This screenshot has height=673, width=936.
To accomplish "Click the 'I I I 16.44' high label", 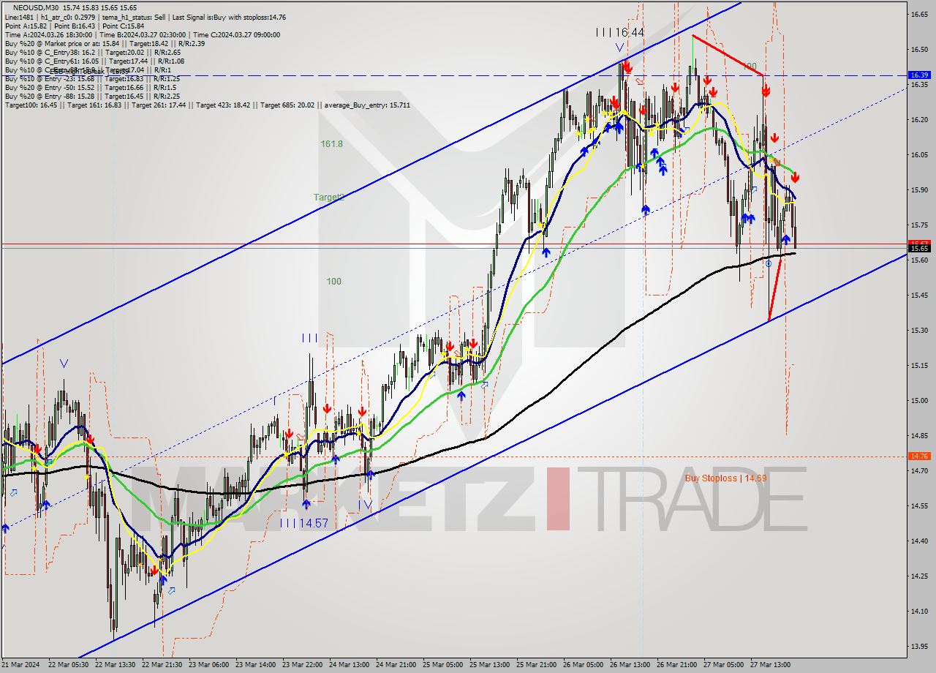I will pyautogui.click(x=620, y=32).
